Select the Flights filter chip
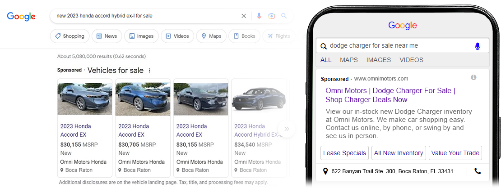Viewport: 501px width, 188px height. click(279, 36)
